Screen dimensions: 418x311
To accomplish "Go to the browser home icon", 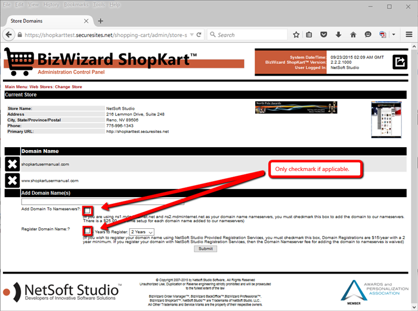I will coord(353,35).
